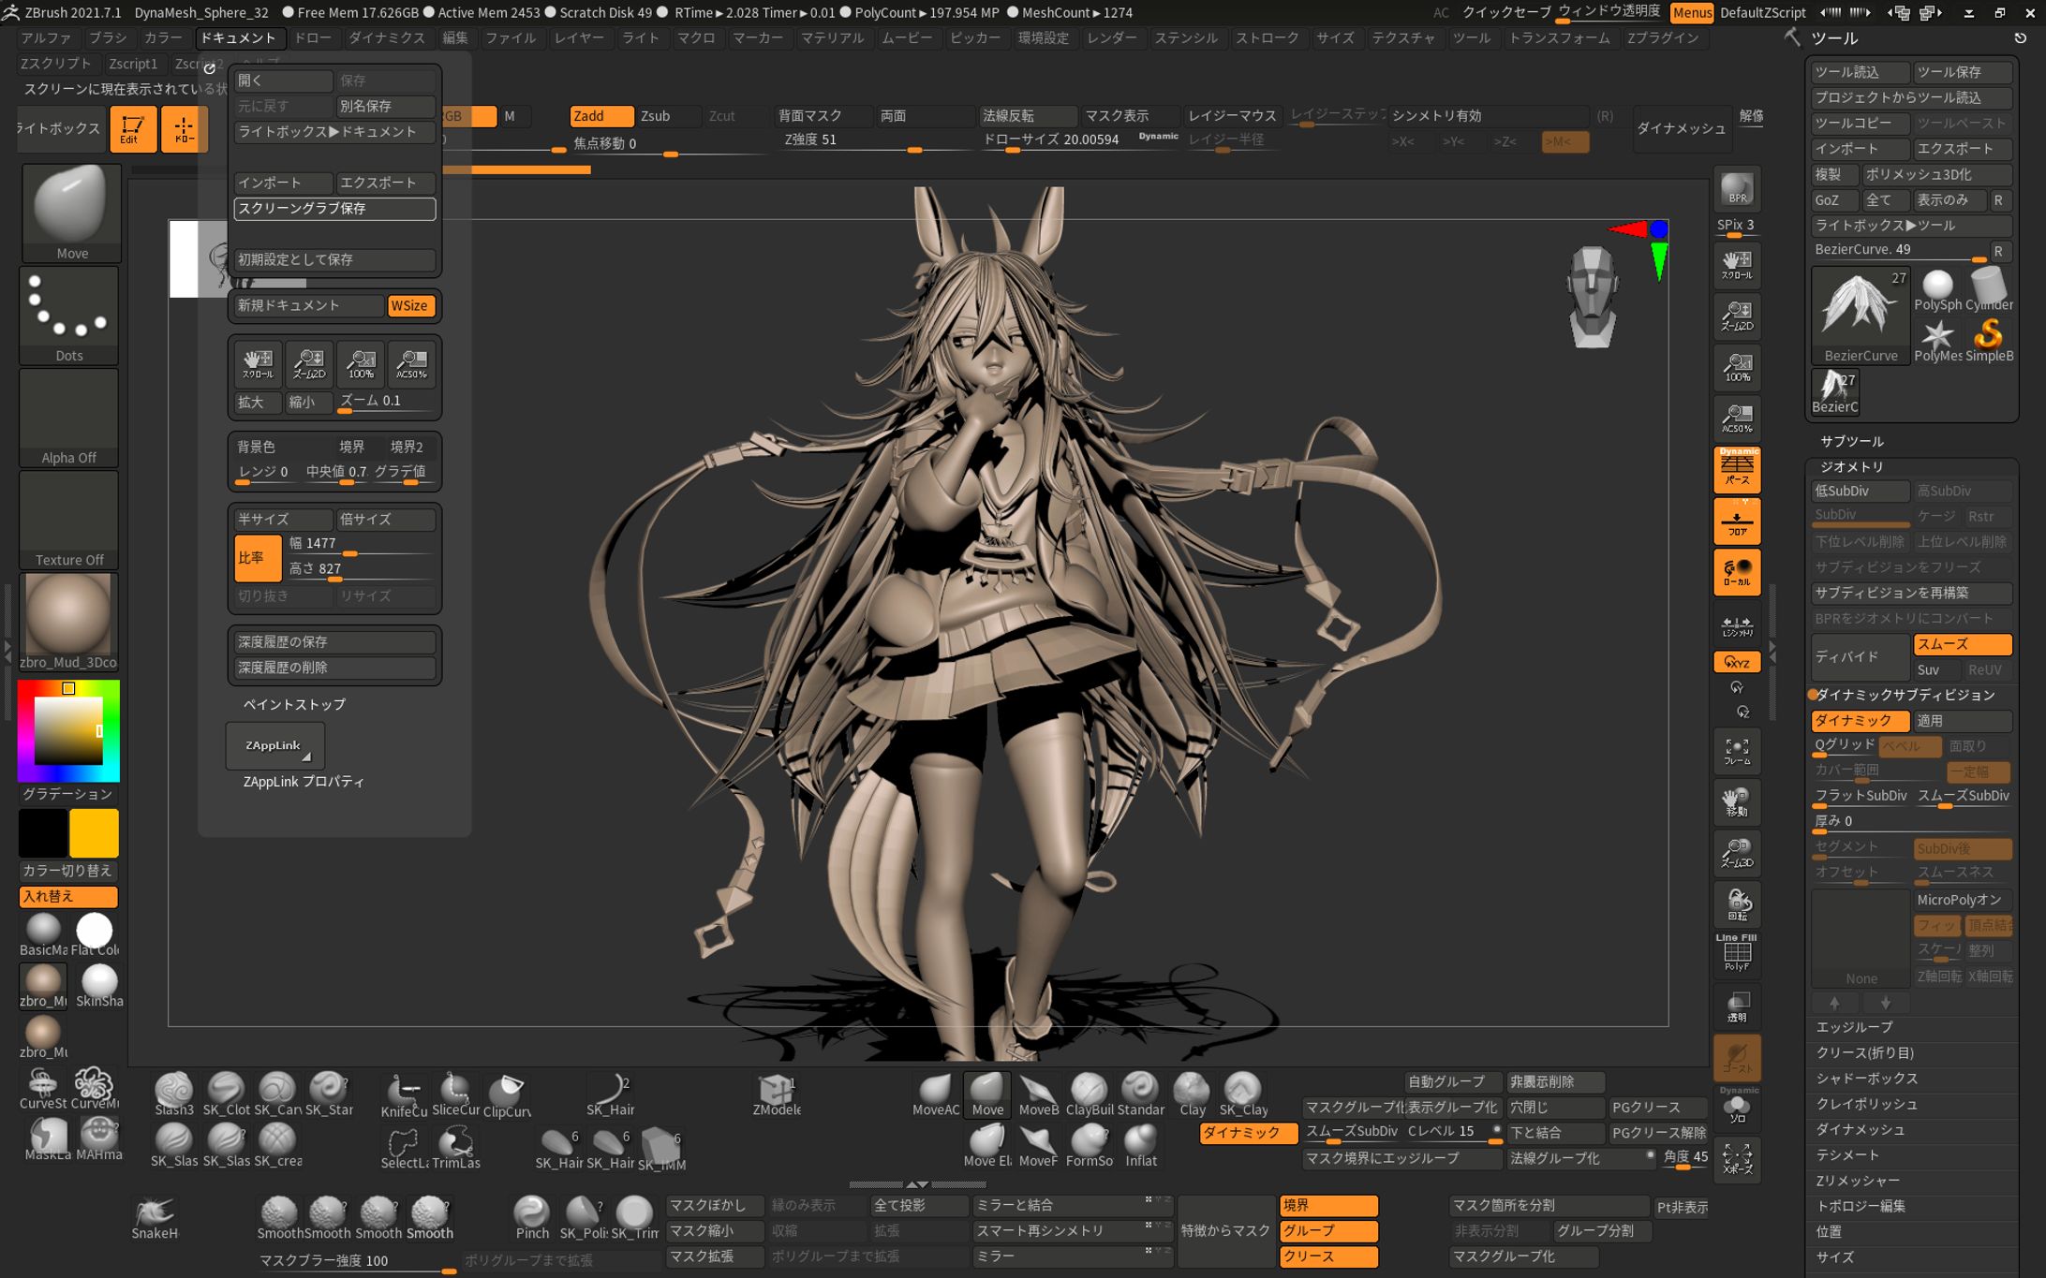Screen dimensions: 2046x1278
Task: Open the Zプラグイン menu
Action: (1663, 38)
